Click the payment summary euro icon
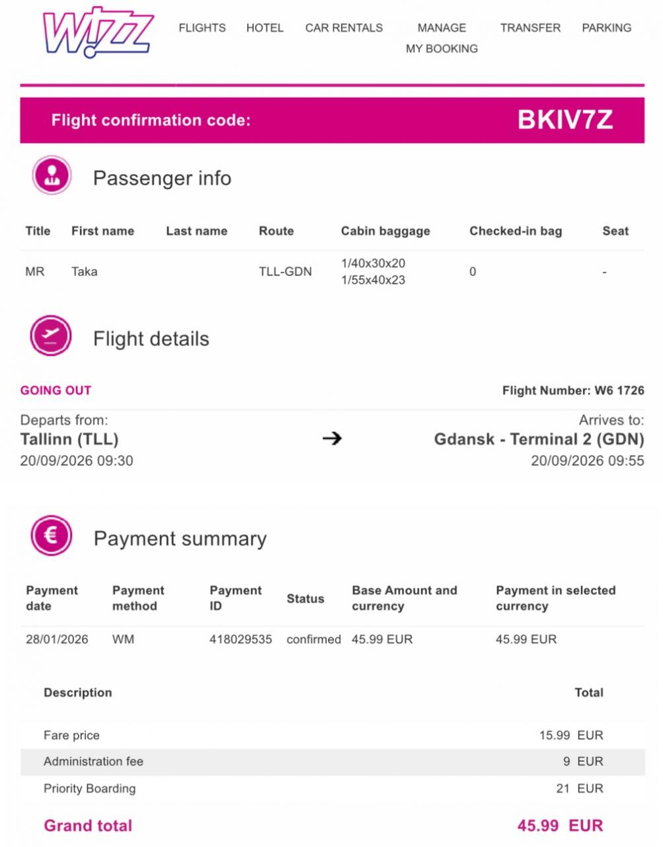The width and height of the screenshot is (663, 847). pyautogui.click(x=51, y=535)
